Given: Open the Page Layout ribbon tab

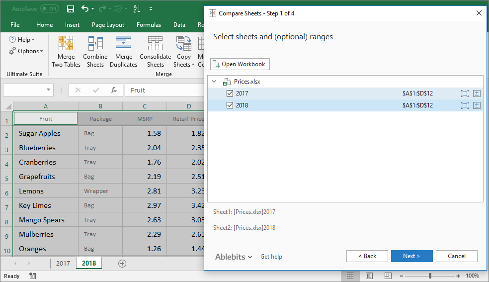Looking at the screenshot, I should 108,25.
